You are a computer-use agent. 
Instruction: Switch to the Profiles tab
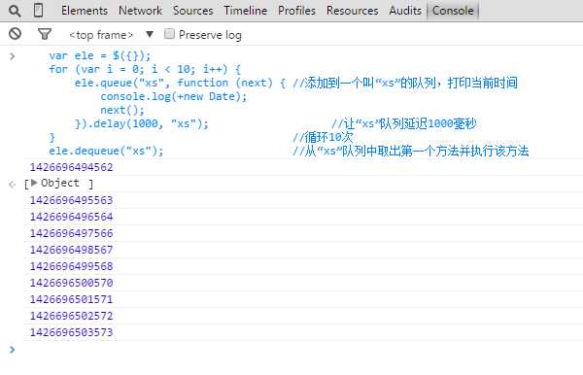click(x=296, y=11)
